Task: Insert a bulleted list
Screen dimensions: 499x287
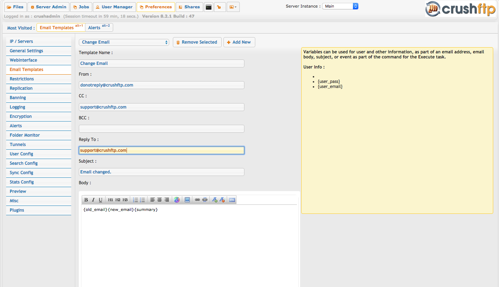Action: tap(142, 200)
